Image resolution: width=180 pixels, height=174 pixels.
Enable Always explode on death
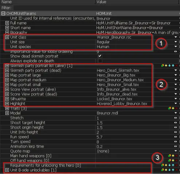tap(100, 61)
